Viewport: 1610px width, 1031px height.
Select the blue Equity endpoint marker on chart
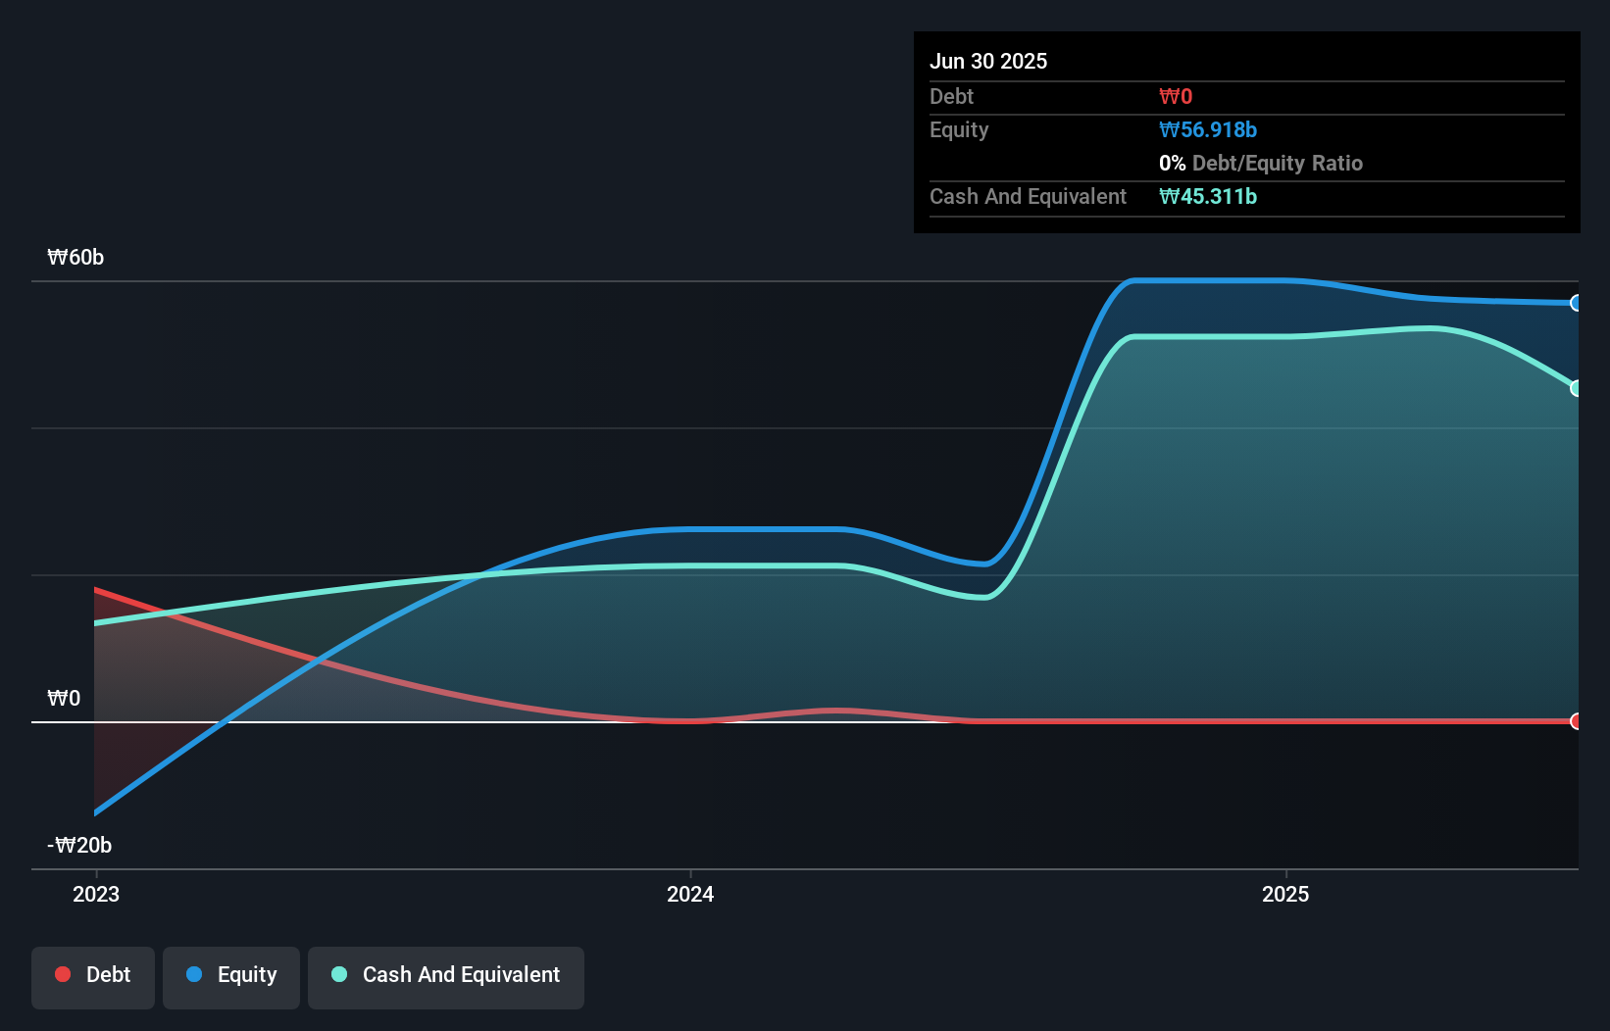click(x=1576, y=303)
